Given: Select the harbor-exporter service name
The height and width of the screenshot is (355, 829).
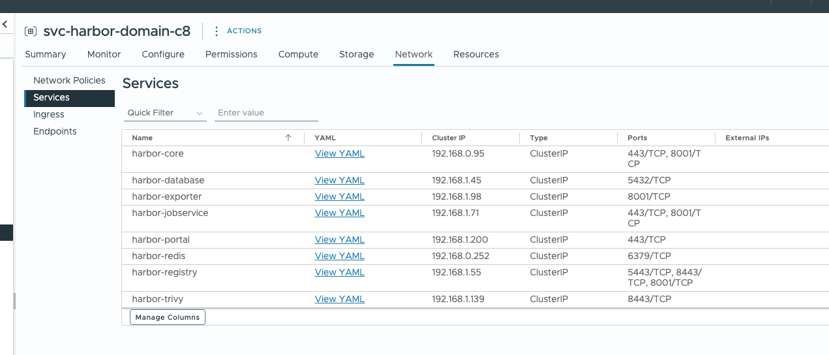Looking at the screenshot, I should 167,196.
